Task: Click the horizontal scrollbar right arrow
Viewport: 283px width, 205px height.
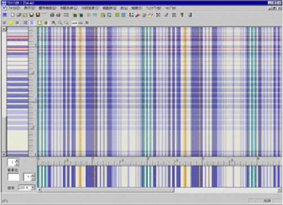Action: click(x=279, y=190)
